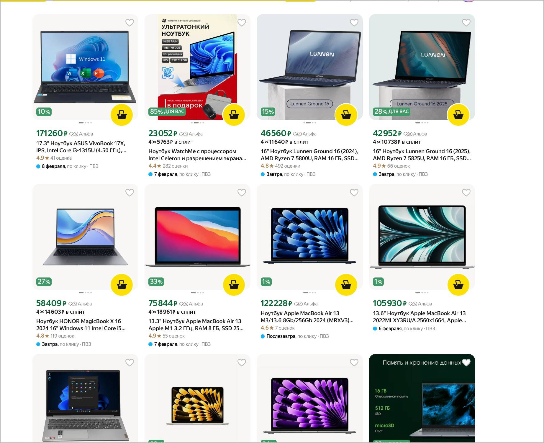
Task: Add MacBook Air 13 M3 to cart
Action: (346, 285)
